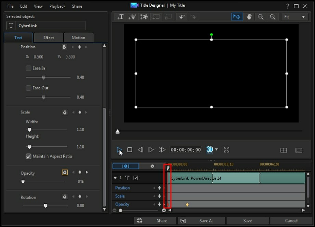
Task: Collapse the track 1 text layer
Action: tap(115, 178)
